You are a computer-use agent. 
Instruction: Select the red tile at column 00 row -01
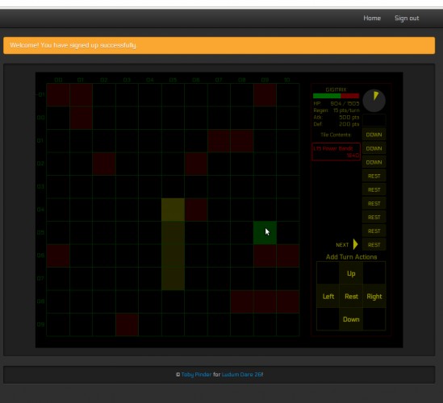click(58, 95)
